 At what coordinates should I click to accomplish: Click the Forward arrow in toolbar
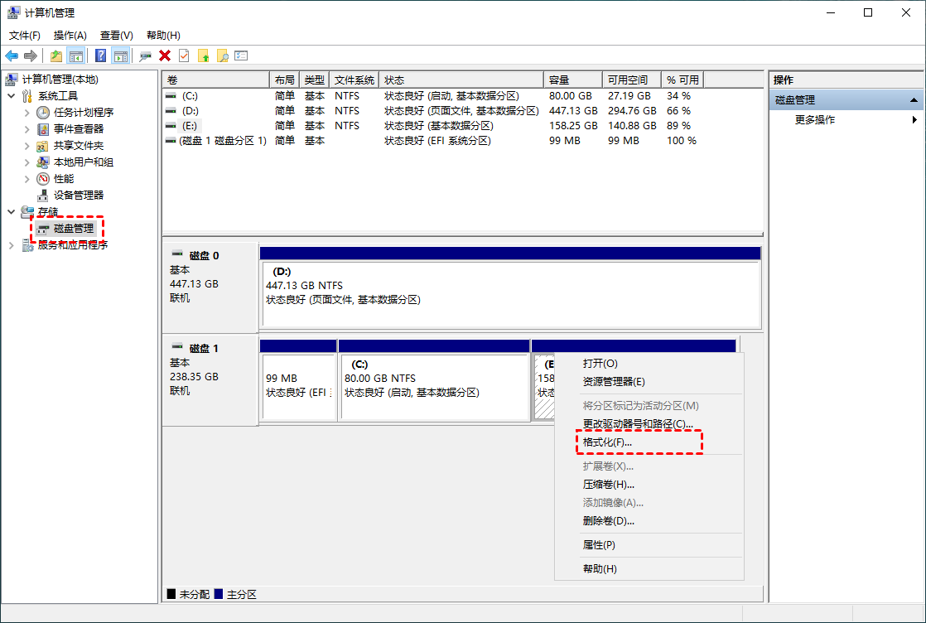[30, 56]
